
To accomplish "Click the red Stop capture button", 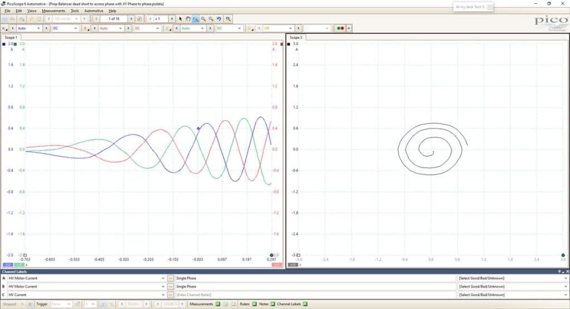I will (30, 304).
